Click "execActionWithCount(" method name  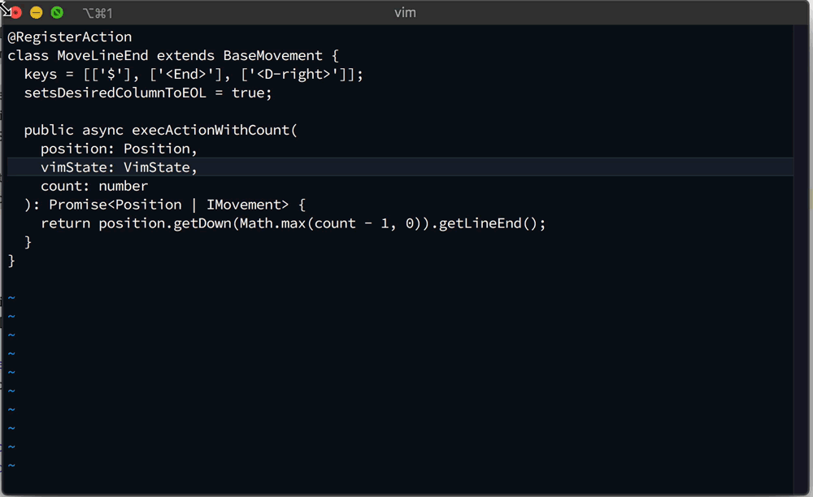[215, 131]
